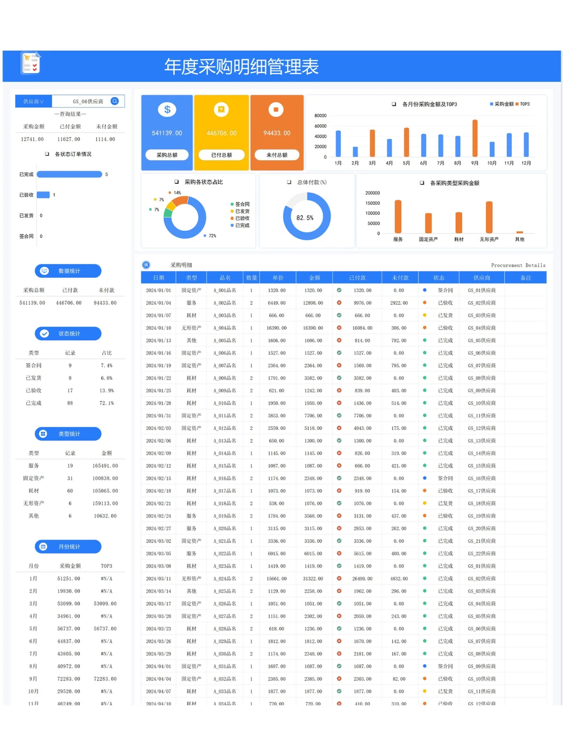Viewport: 563px width, 753px height.
Task: Open the 供应商 dropdown selector
Action: [33, 101]
